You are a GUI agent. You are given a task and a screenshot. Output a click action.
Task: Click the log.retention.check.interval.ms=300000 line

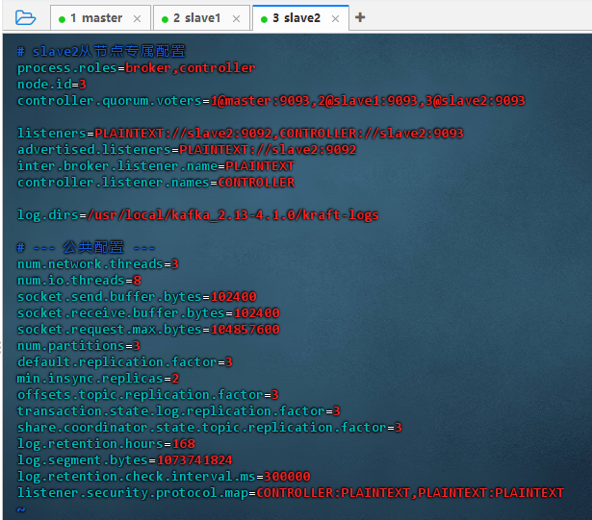click(x=164, y=477)
